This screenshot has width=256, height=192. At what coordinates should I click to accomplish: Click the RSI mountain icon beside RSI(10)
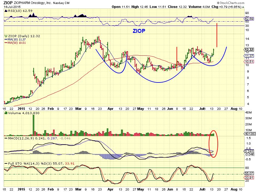click(x=6, y=11)
